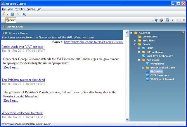Click the printer icon in tab bar
The width and height of the screenshot is (187, 127).
(161, 20)
